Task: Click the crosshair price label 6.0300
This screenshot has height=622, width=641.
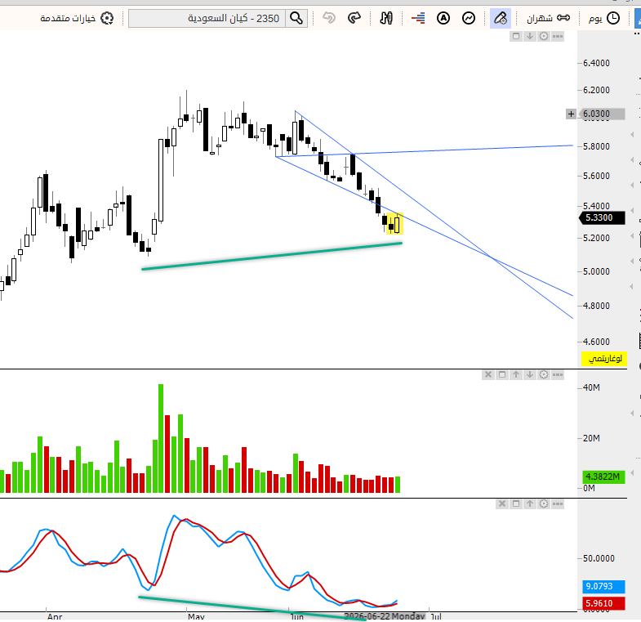Action: (603, 114)
